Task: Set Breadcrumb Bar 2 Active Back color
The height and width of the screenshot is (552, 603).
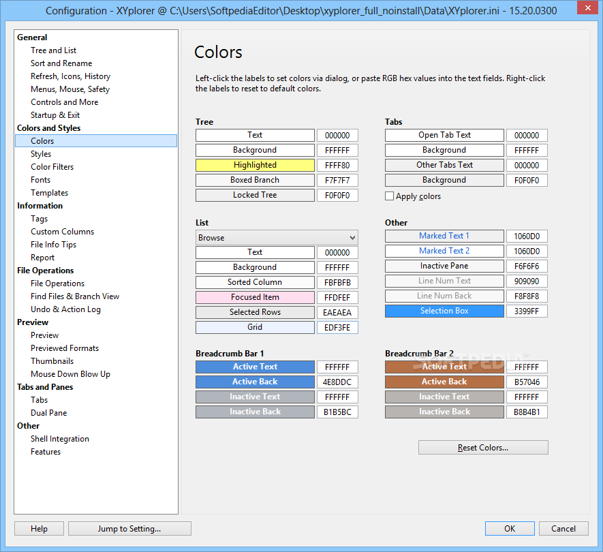Action: click(x=444, y=382)
